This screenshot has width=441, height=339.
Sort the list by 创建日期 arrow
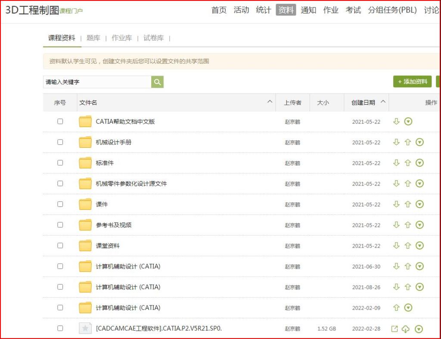click(x=382, y=102)
